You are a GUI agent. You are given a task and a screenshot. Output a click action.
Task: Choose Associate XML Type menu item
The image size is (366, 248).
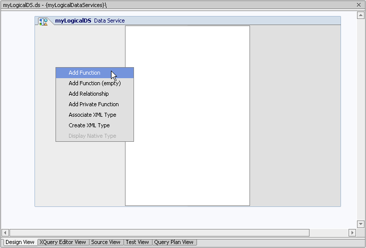[x=94, y=115]
